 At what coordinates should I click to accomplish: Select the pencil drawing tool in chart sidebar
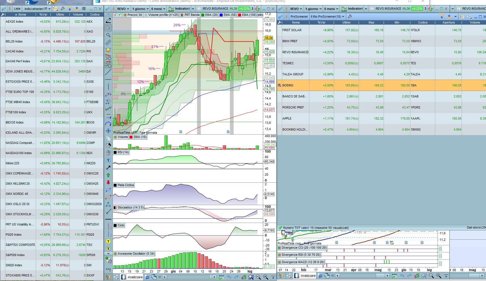point(108,20)
